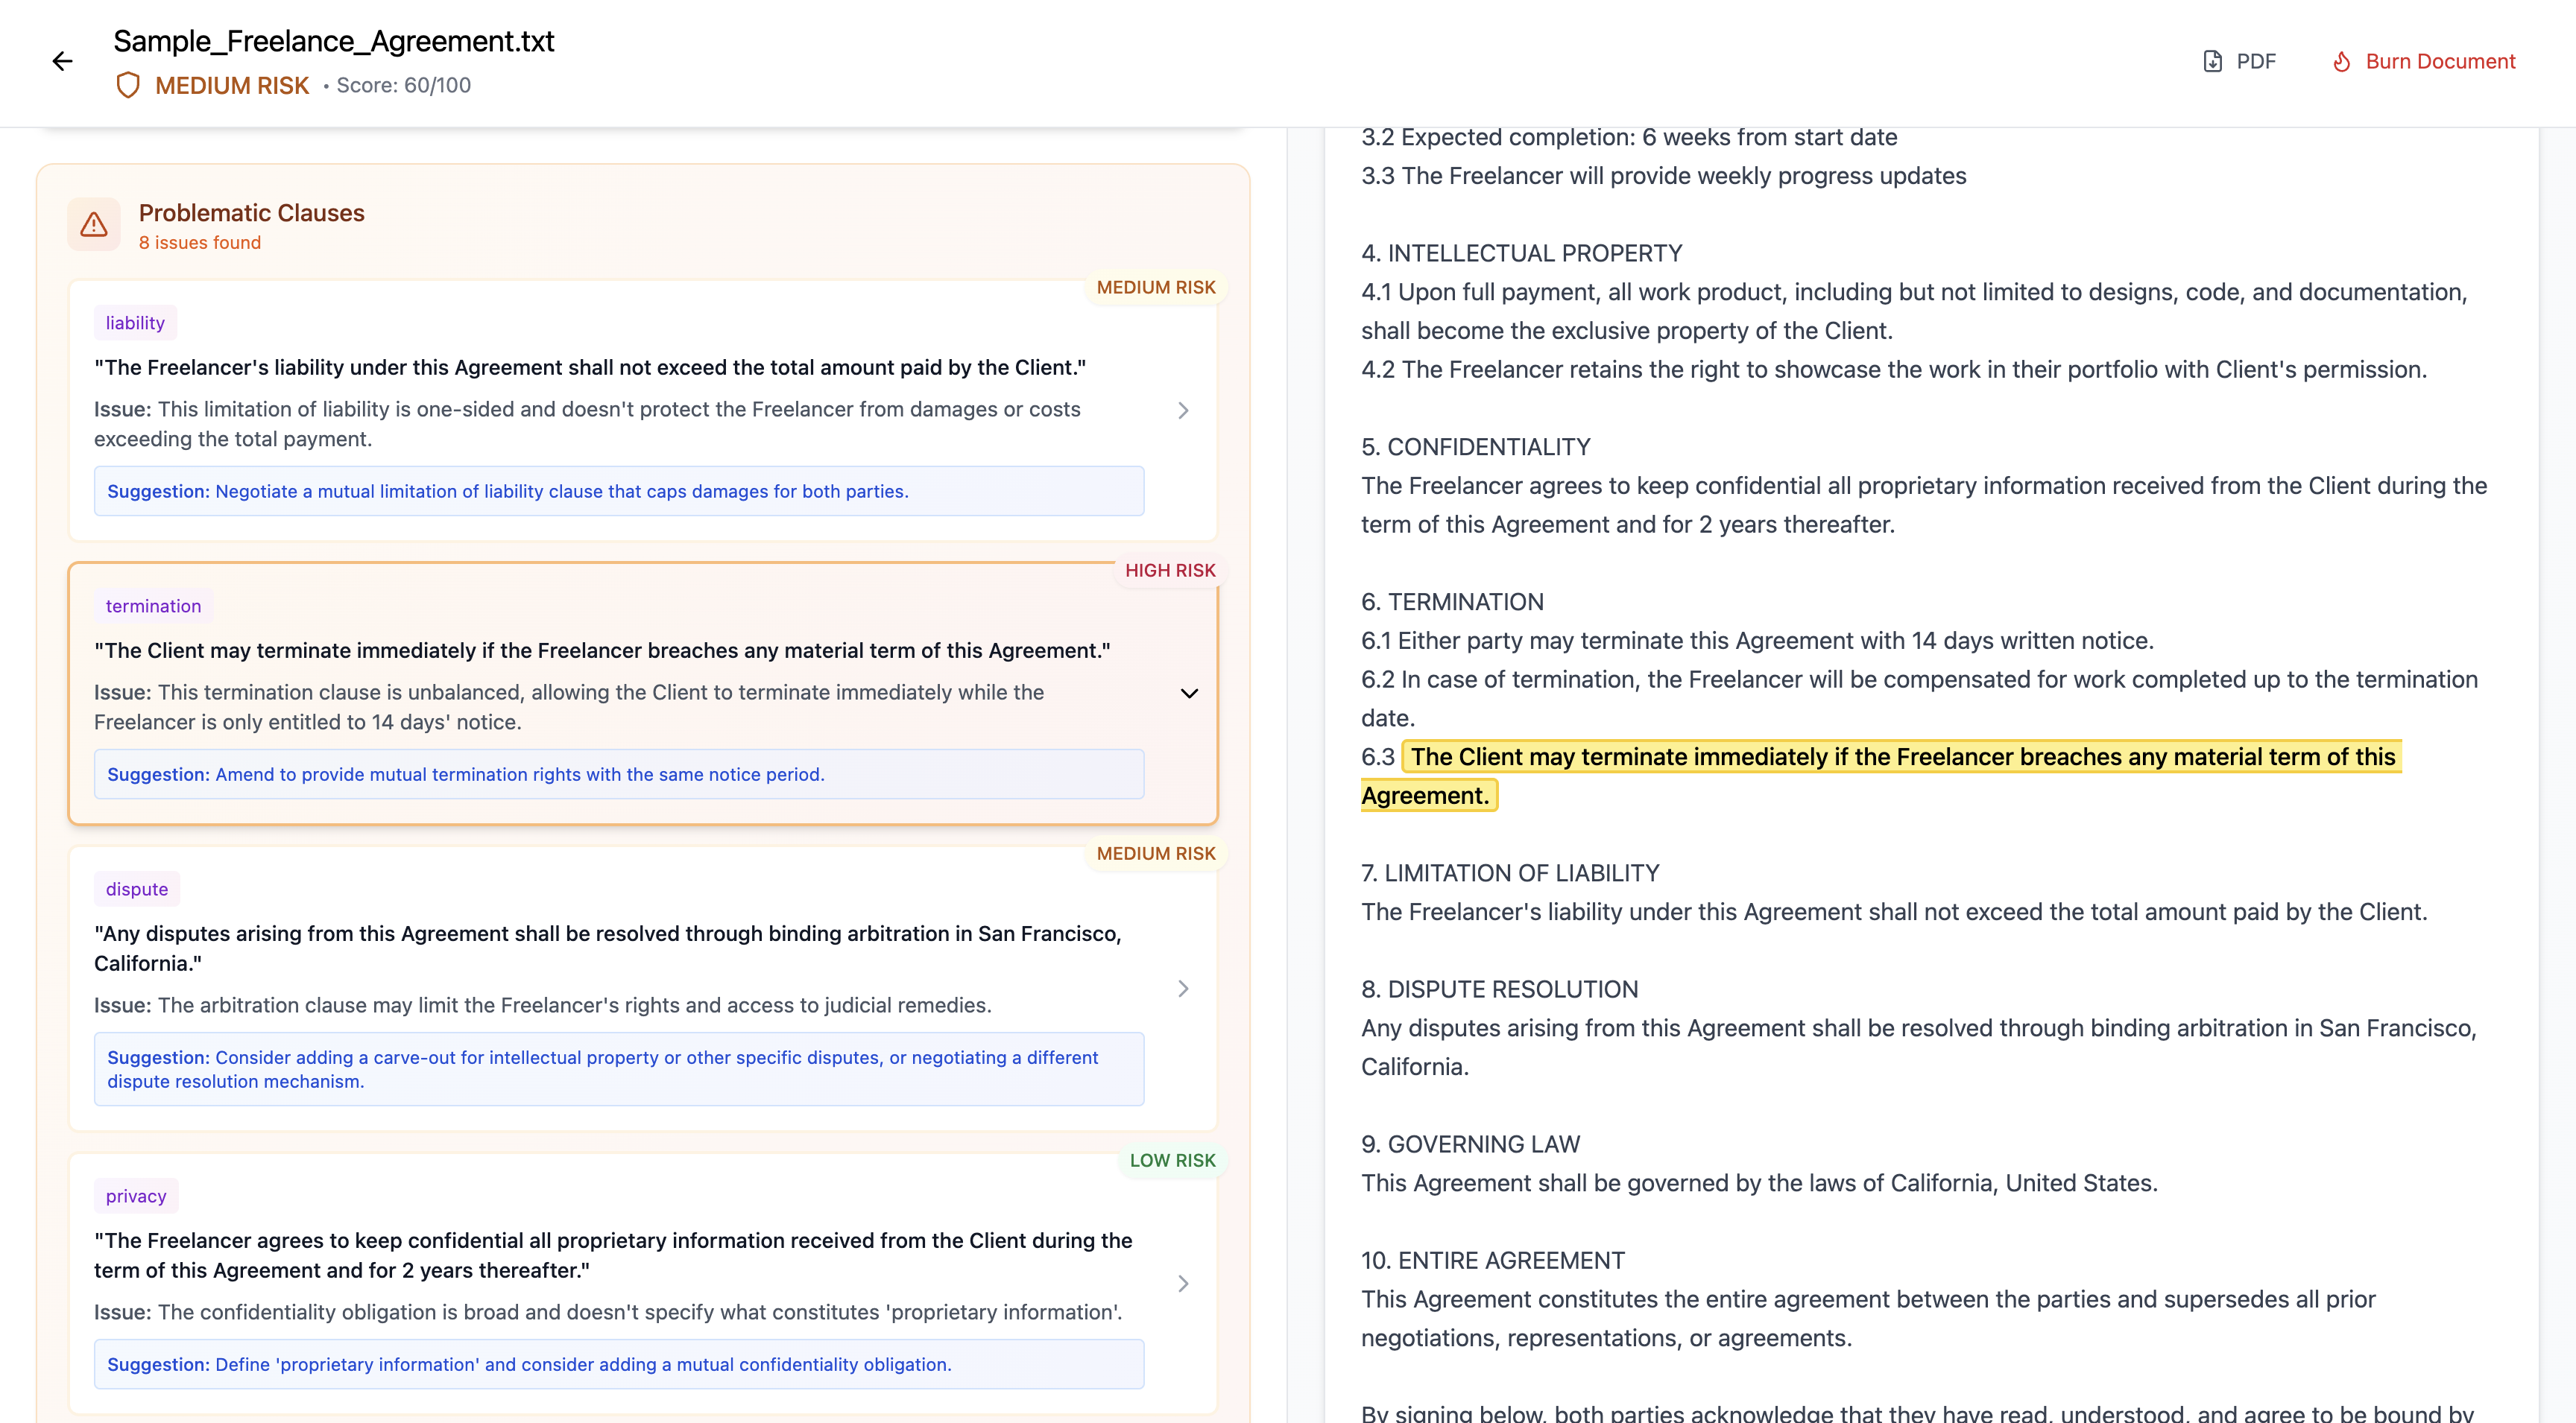Viewport: 2576px width, 1423px height.
Task: Click the '4. INTELLECTUAL PROPERTY' heading
Action: (x=1522, y=253)
